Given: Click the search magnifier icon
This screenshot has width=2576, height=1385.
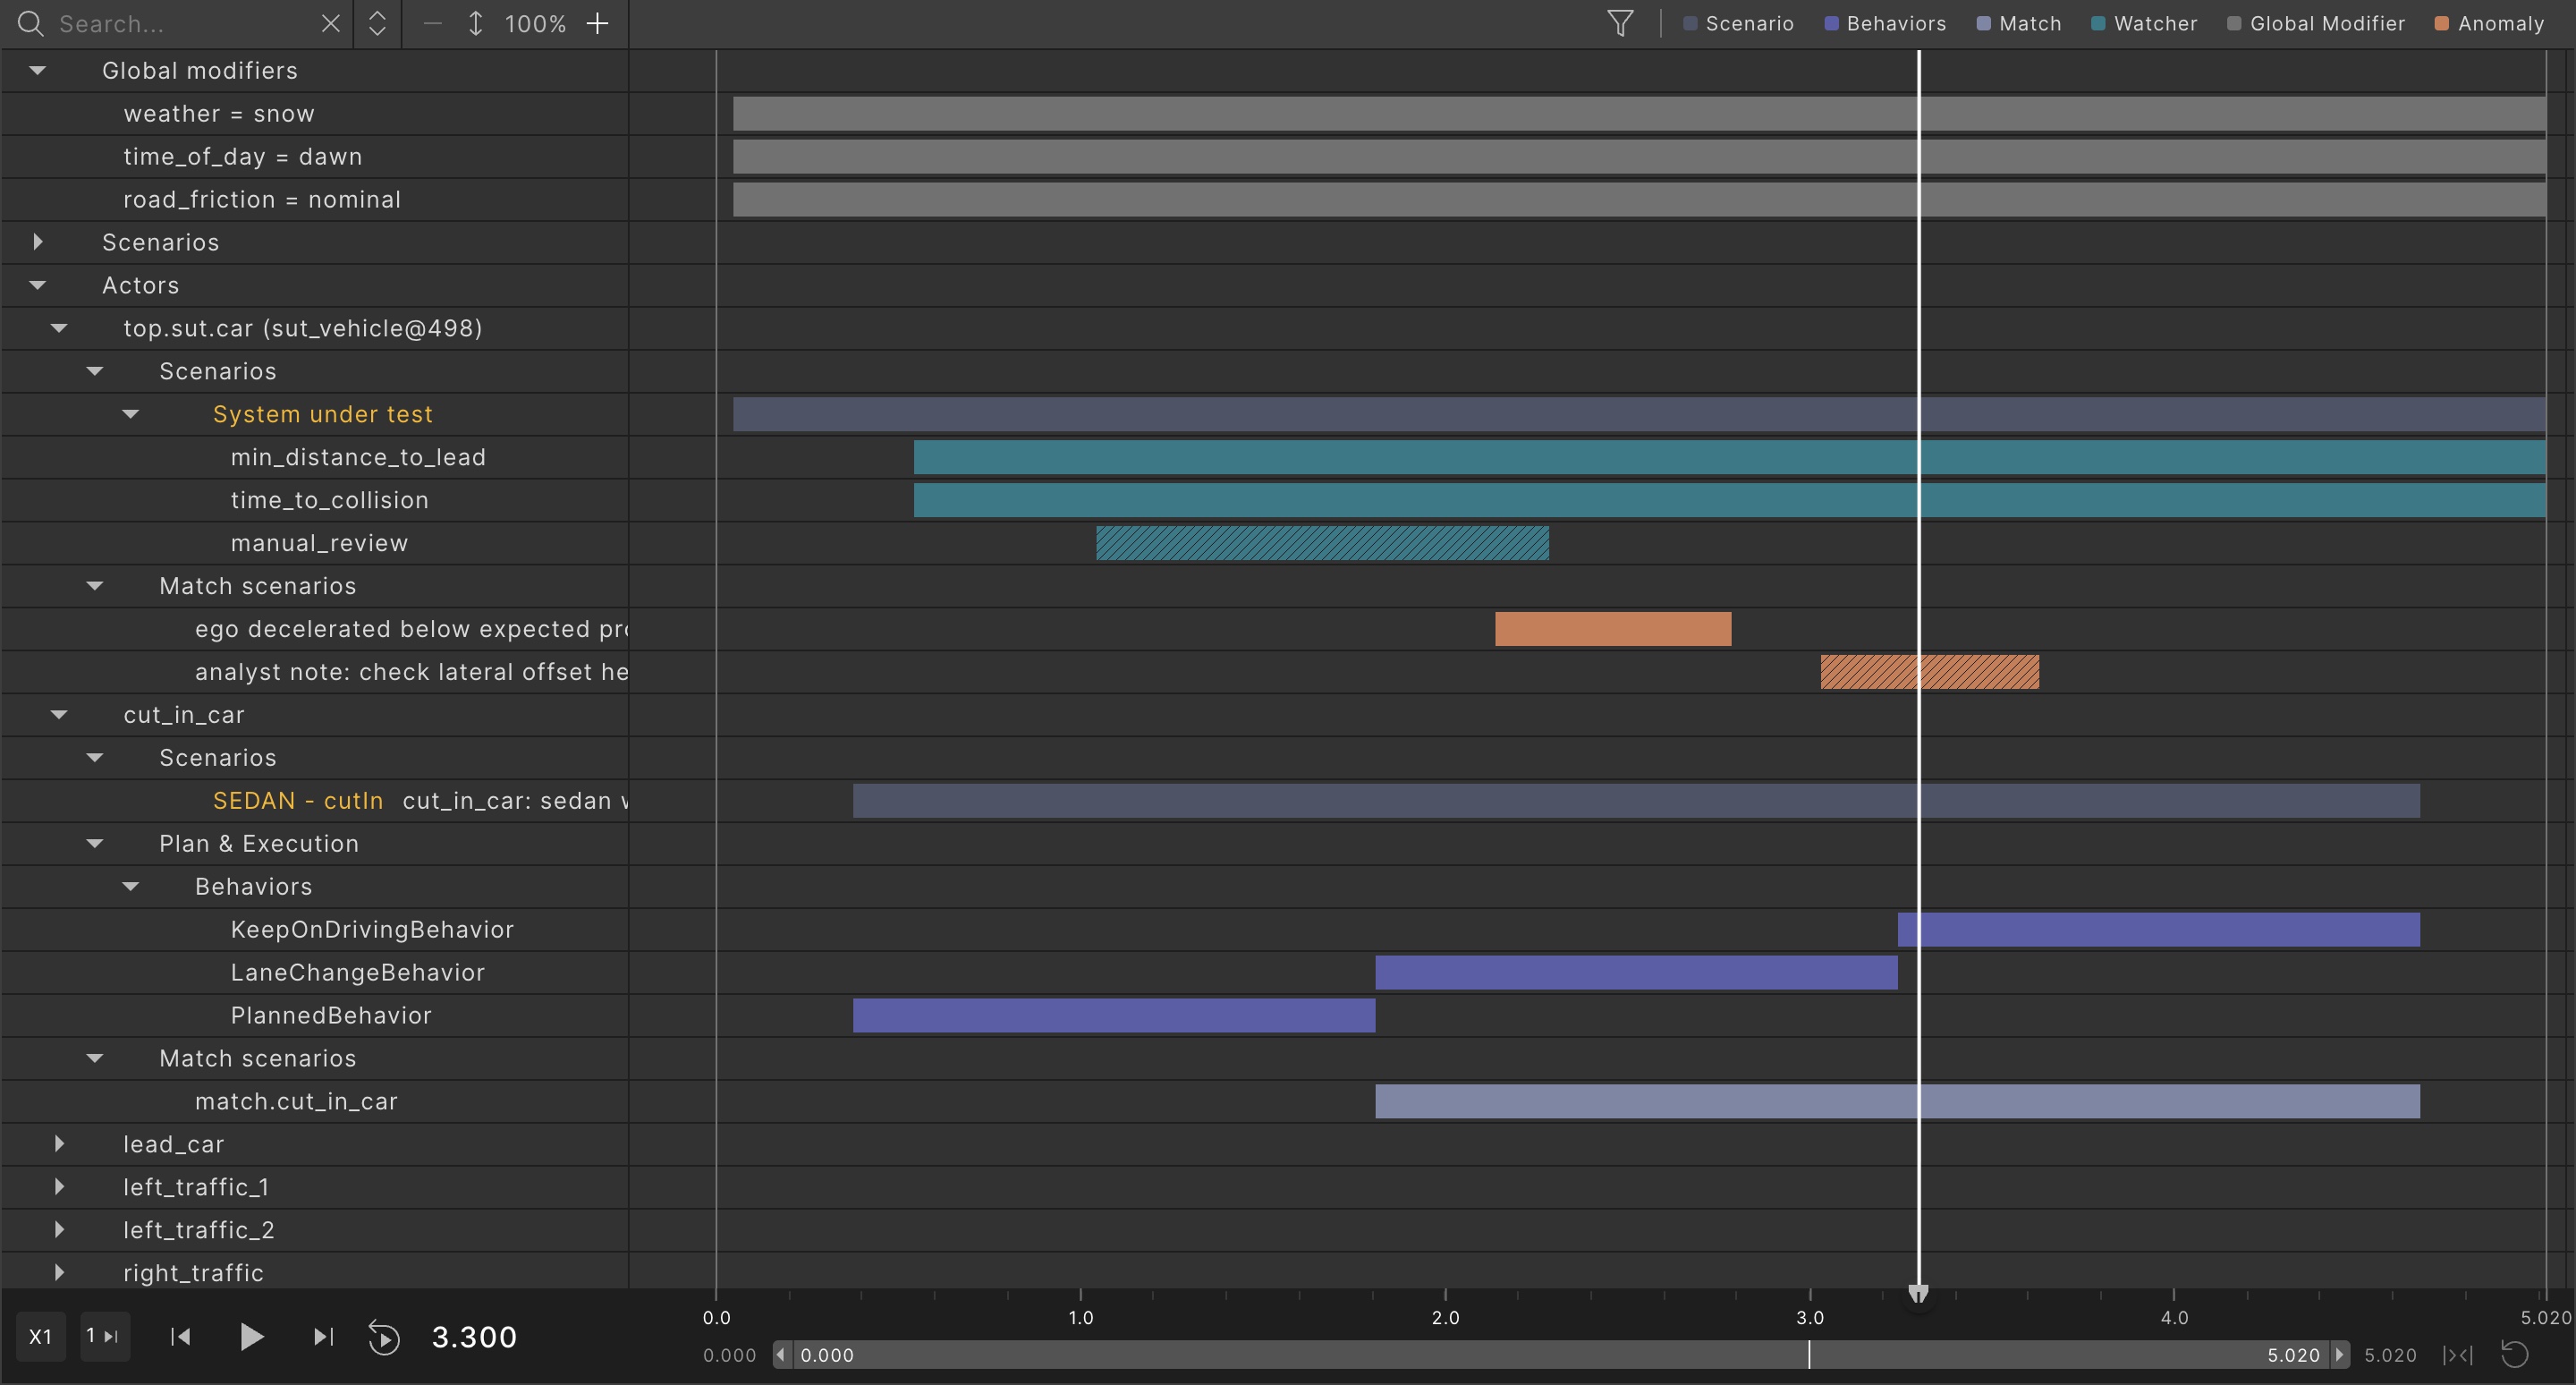Looking at the screenshot, I should tap(31, 23).
